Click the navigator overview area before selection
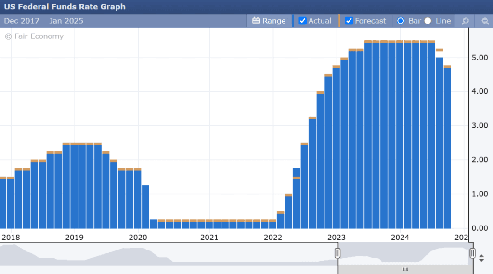Viewport: 493px width, 274px height. [169, 254]
